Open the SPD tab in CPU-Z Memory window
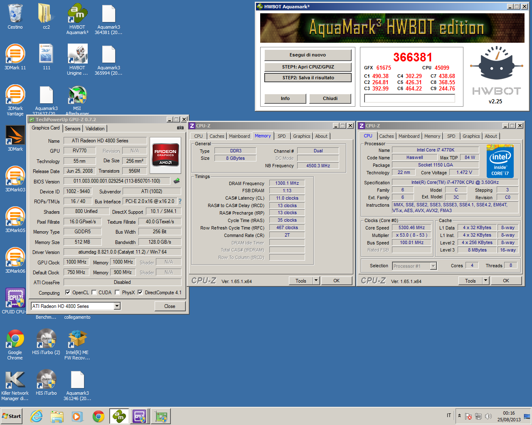This screenshot has height=425, width=532. 282,136
